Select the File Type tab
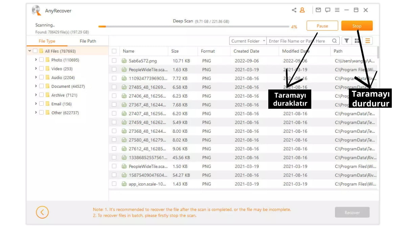This screenshot has width=406, height=228. [x=47, y=41]
